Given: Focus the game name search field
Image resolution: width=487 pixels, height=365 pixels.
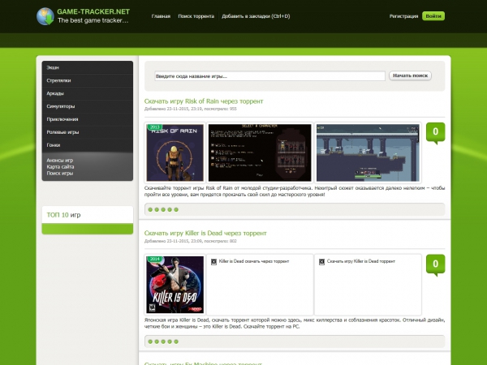Looking at the screenshot, I should click(269, 76).
